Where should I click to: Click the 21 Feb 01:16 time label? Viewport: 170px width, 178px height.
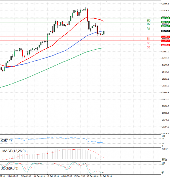[x=106, y=176]
